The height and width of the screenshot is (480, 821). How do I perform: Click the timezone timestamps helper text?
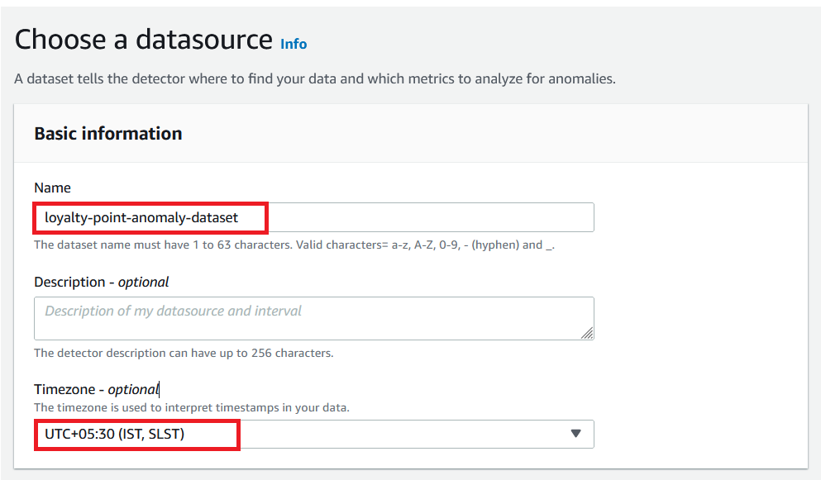click(191, 407)
